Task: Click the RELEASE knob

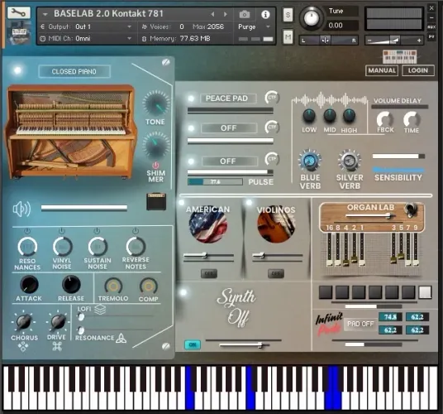Action: pos(71,284)
